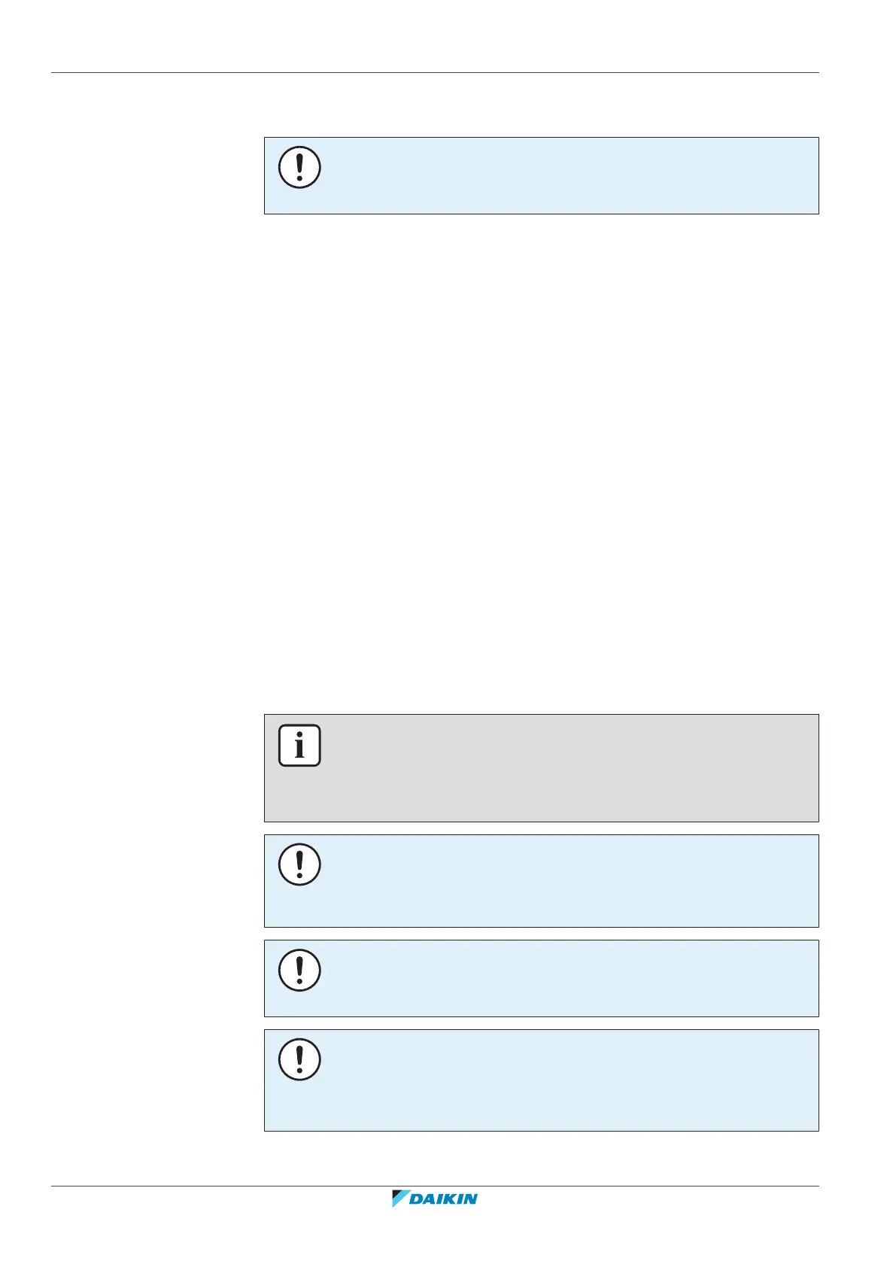Image resolution: width=896 pixels, height=1267 pixels.
Task: Click the header horizontal rule line
Action: pyautogui.click(x=434, y=73)
